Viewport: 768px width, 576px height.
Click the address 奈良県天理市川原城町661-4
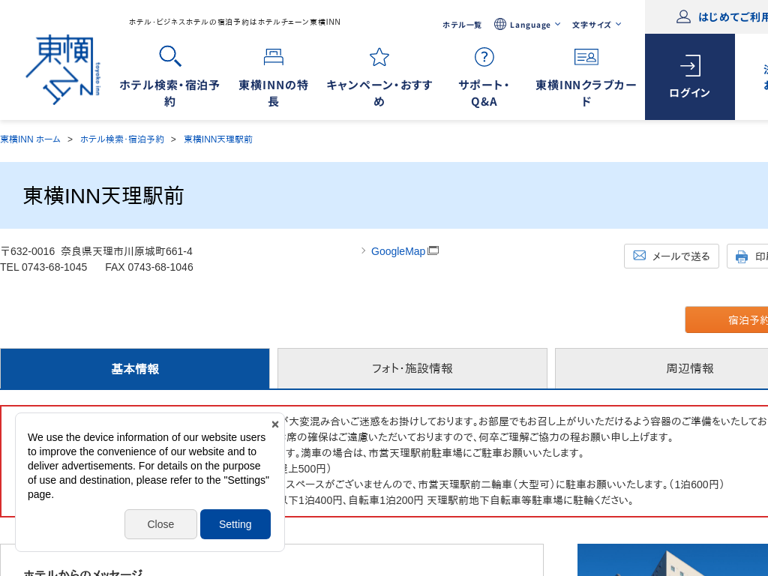click(x=126, y=251)
